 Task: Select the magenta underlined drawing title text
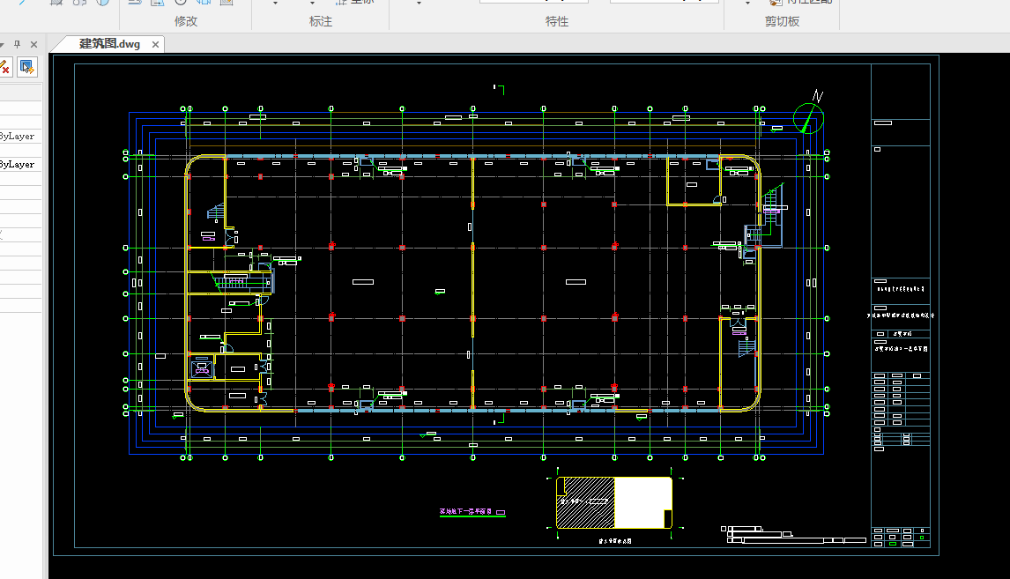(x=472, y=512)
